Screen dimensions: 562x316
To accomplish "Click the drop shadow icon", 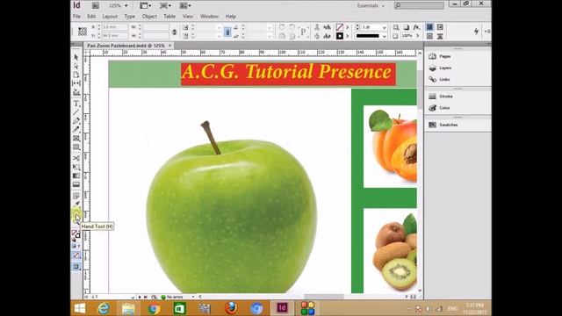I will (406, 27).
